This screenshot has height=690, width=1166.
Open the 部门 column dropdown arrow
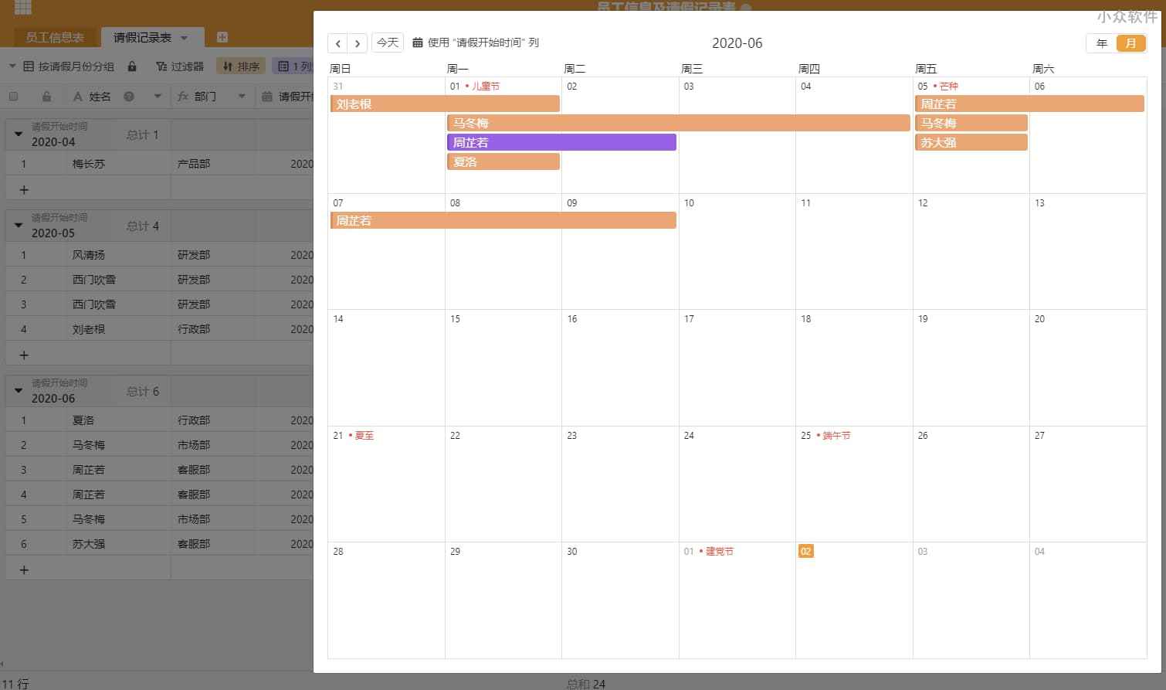(242, 97)
